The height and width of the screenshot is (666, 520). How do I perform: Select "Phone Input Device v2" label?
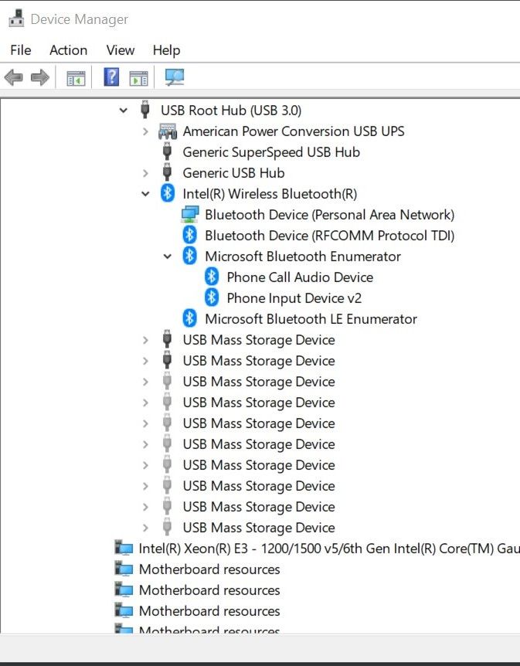(x=294, y=297)
